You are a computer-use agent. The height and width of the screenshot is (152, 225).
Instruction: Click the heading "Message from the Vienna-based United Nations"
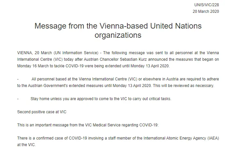(x=118, y=26)
